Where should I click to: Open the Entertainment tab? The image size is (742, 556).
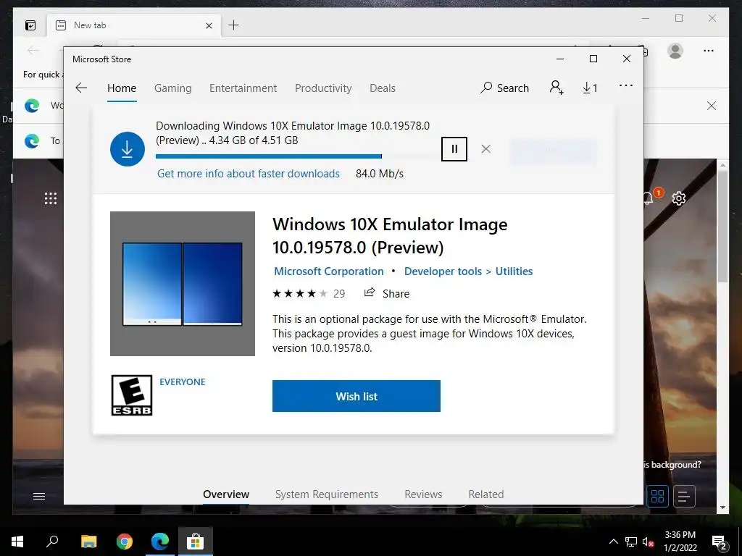click(x=243, y=88)
